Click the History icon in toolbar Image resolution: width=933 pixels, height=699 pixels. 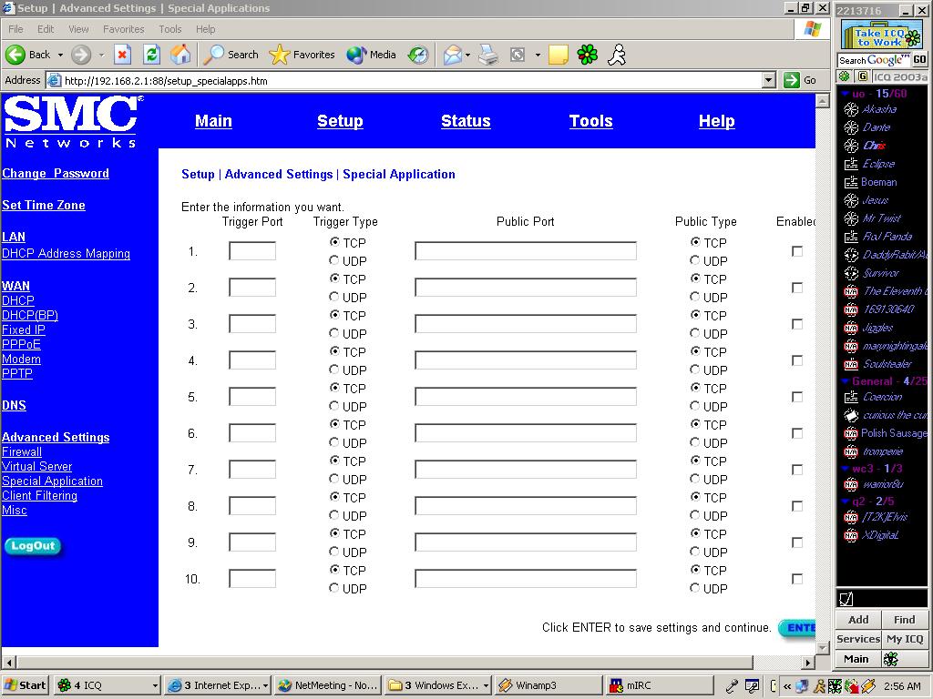coord(418,55)
